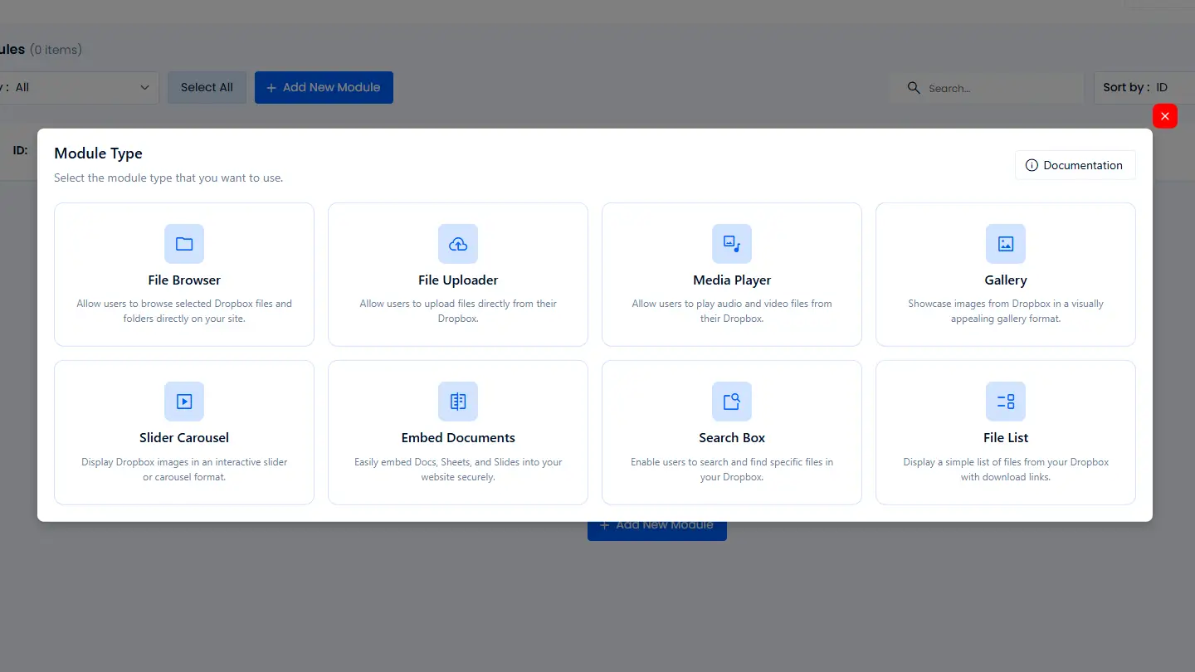Screen dimensions: 1195x672
Task: Choose the File Browser module card
Action: coord(183,274)
